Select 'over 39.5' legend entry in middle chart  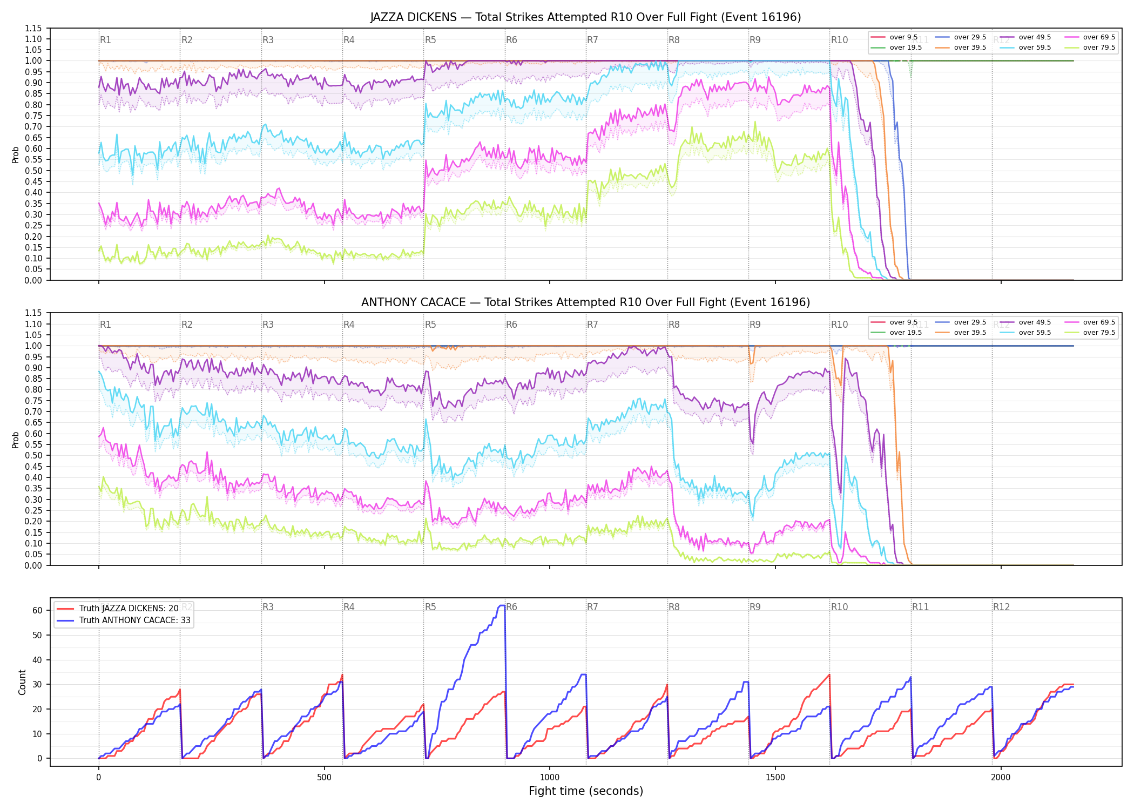pos(961,333)
